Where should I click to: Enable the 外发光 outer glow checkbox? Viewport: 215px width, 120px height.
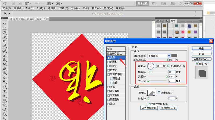(x=109, y=66)
